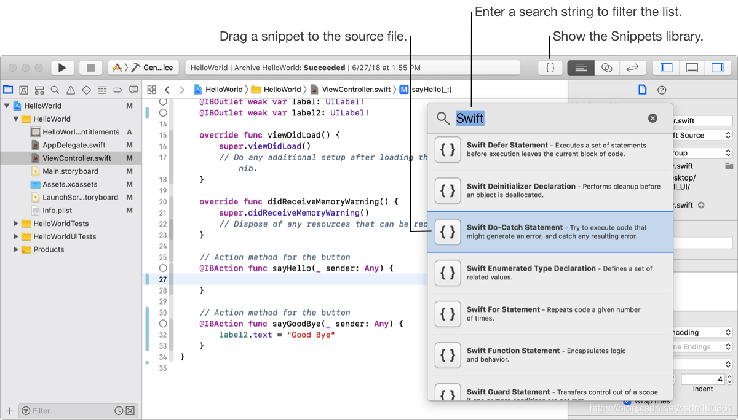Show the Source Control navigator
738x420 pixels.
(x=23, y=90)
